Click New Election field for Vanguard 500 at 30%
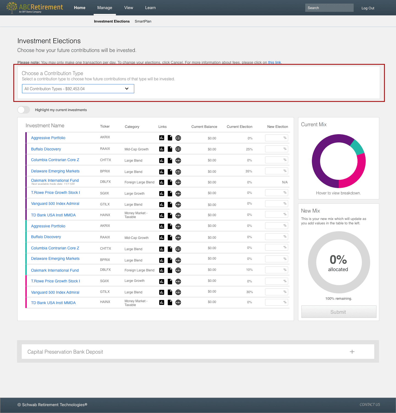 (276, 292)
